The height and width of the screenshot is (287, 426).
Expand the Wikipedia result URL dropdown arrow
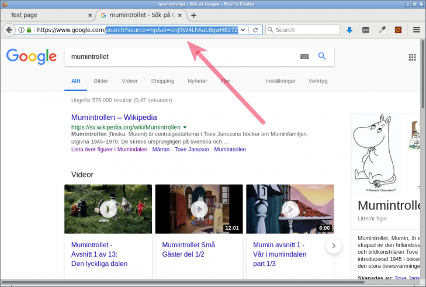[185, 127]
